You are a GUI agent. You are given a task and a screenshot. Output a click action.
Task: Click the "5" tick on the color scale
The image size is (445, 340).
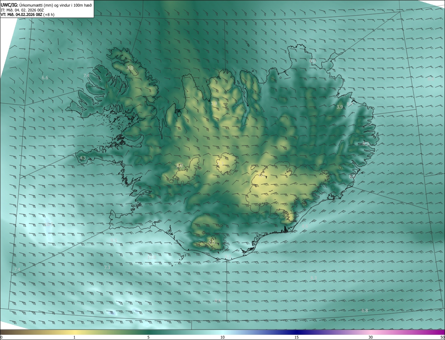point(148,337)
